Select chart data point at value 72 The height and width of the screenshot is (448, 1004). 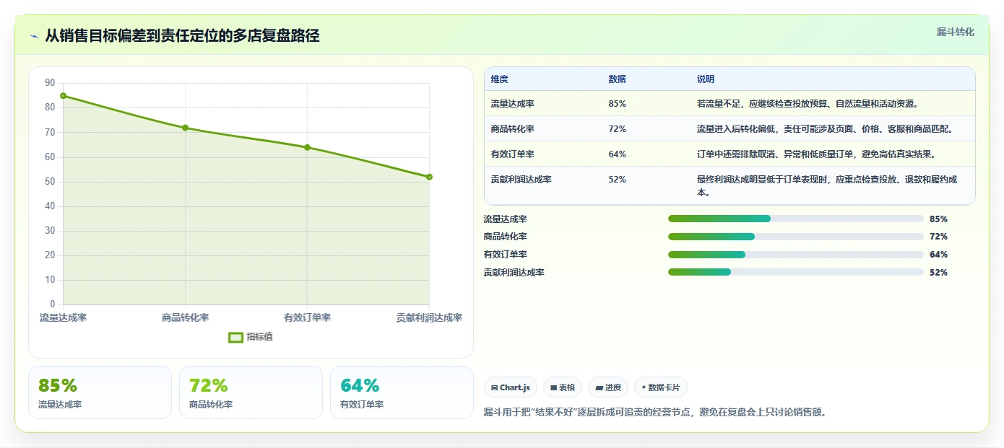(x=185, y=128)
